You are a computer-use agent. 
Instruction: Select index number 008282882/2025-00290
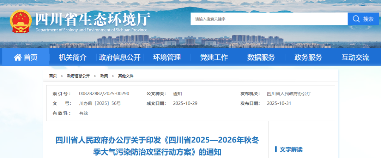click(104, 94)
